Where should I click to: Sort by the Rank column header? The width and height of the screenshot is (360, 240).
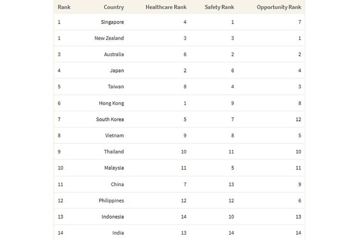(x=64, y=7)
